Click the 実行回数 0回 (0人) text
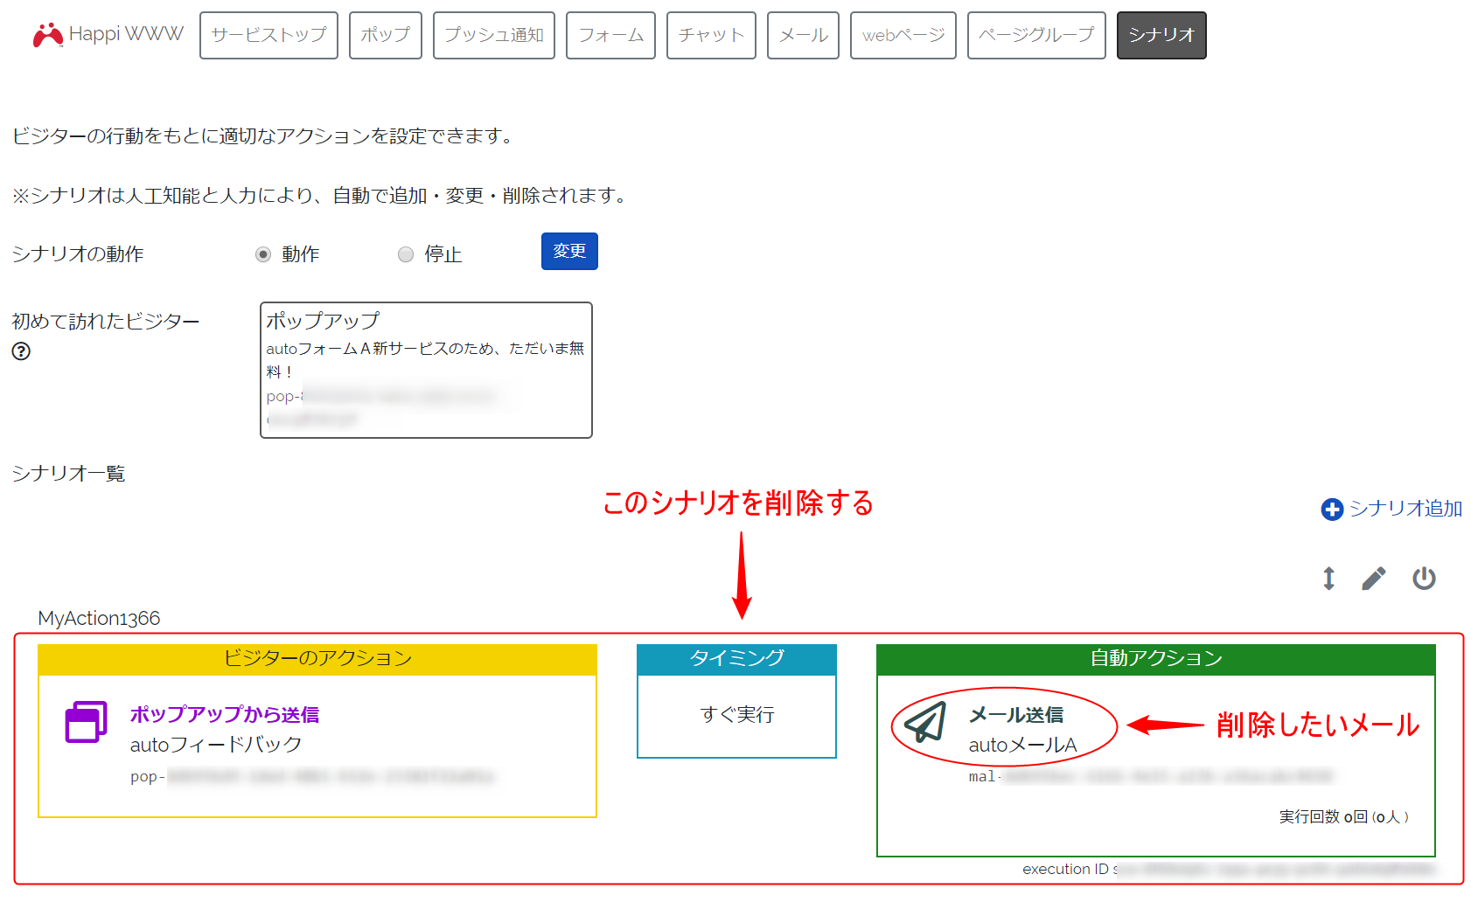 (x=1344, y=817)
